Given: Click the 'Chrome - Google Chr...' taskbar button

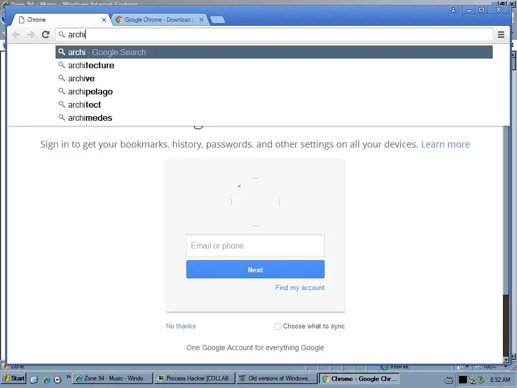Looking at the screenshot, I should (x=359, y=379).
